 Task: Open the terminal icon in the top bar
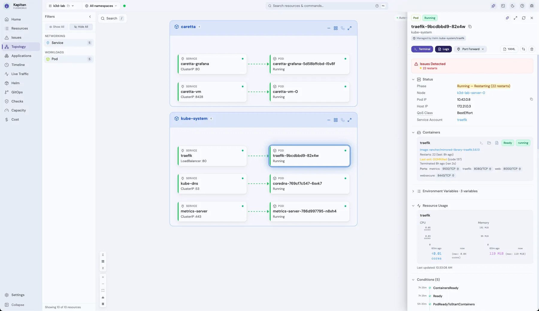click(503, 6)
